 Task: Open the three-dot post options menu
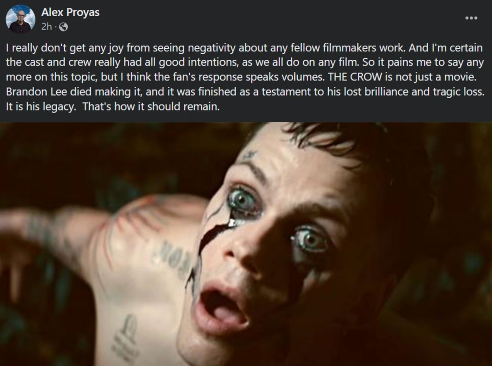click(471, 18)
